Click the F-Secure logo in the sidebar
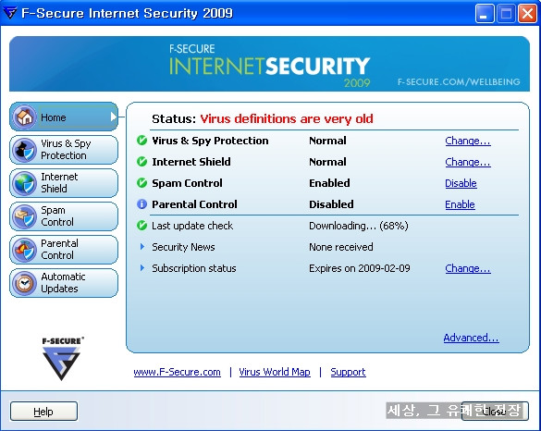Viewport: 541px width, 431px height. [62, 359]
